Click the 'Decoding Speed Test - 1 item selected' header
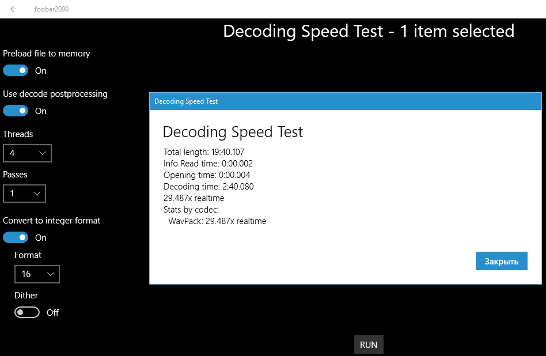The width and height of the screenshot is (546, 356). (x=369, y=31)
